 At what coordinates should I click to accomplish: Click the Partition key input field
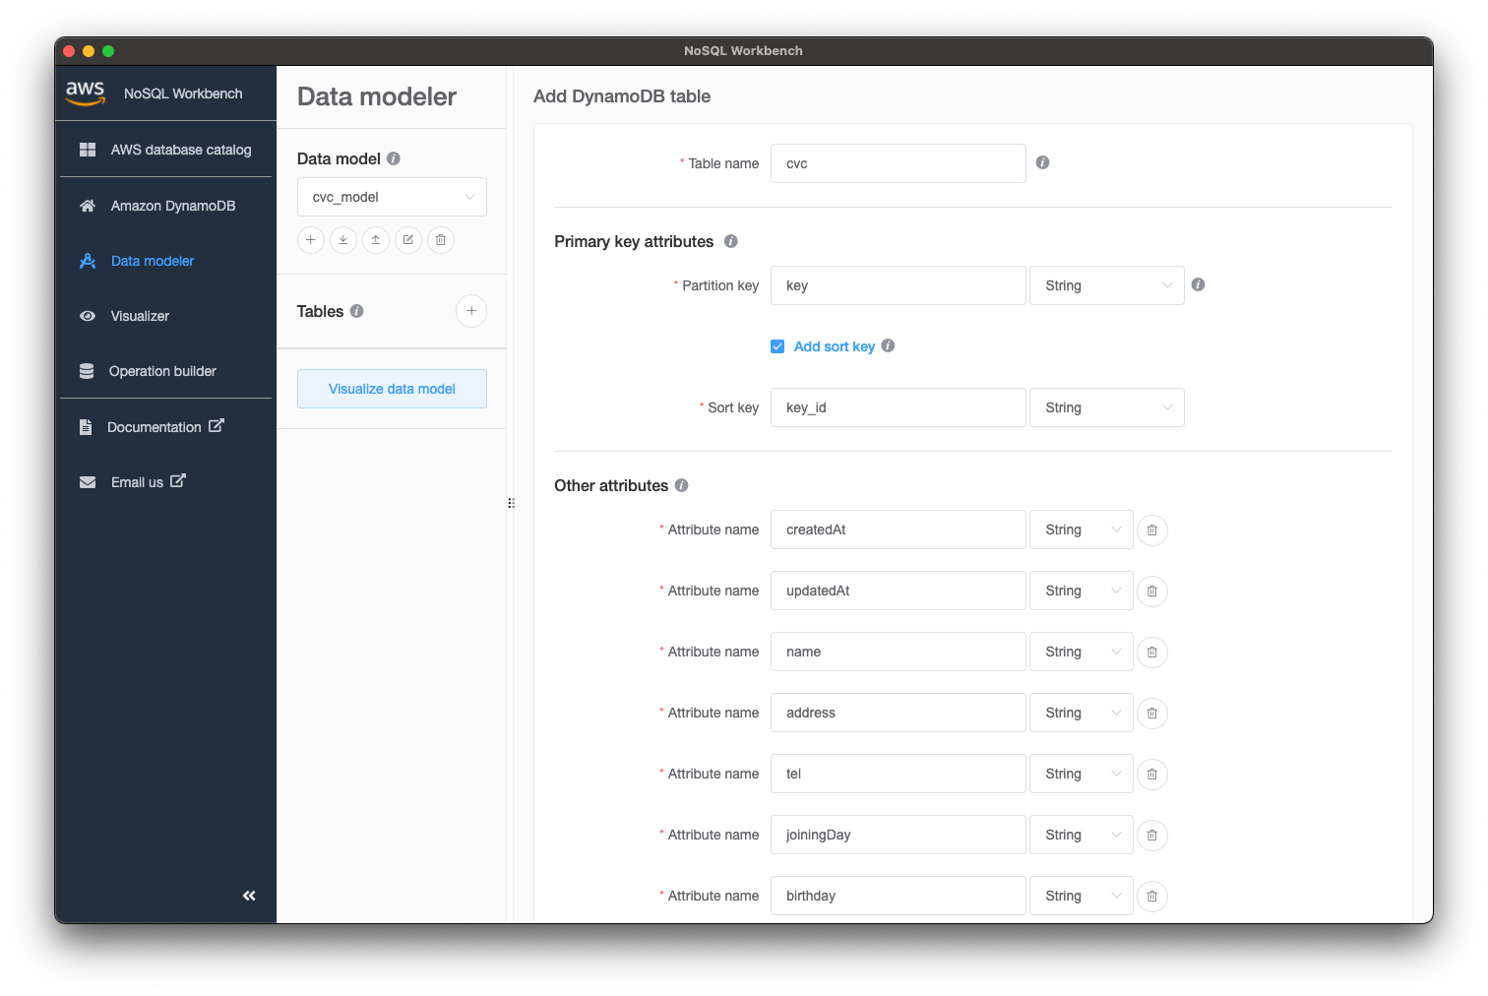tap(899, 285)
